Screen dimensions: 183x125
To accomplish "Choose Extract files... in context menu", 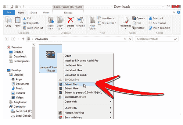I will click(x=85, y=84).
